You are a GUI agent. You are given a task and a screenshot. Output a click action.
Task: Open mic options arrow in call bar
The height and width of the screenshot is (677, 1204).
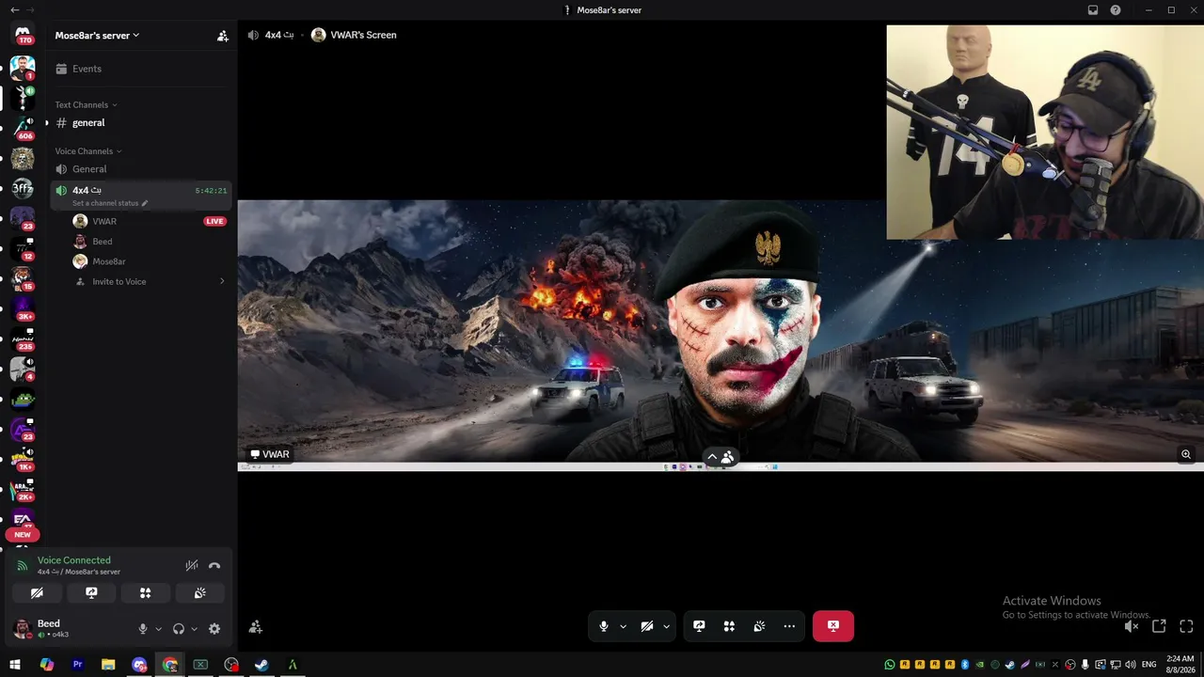(x=623, y=626)
